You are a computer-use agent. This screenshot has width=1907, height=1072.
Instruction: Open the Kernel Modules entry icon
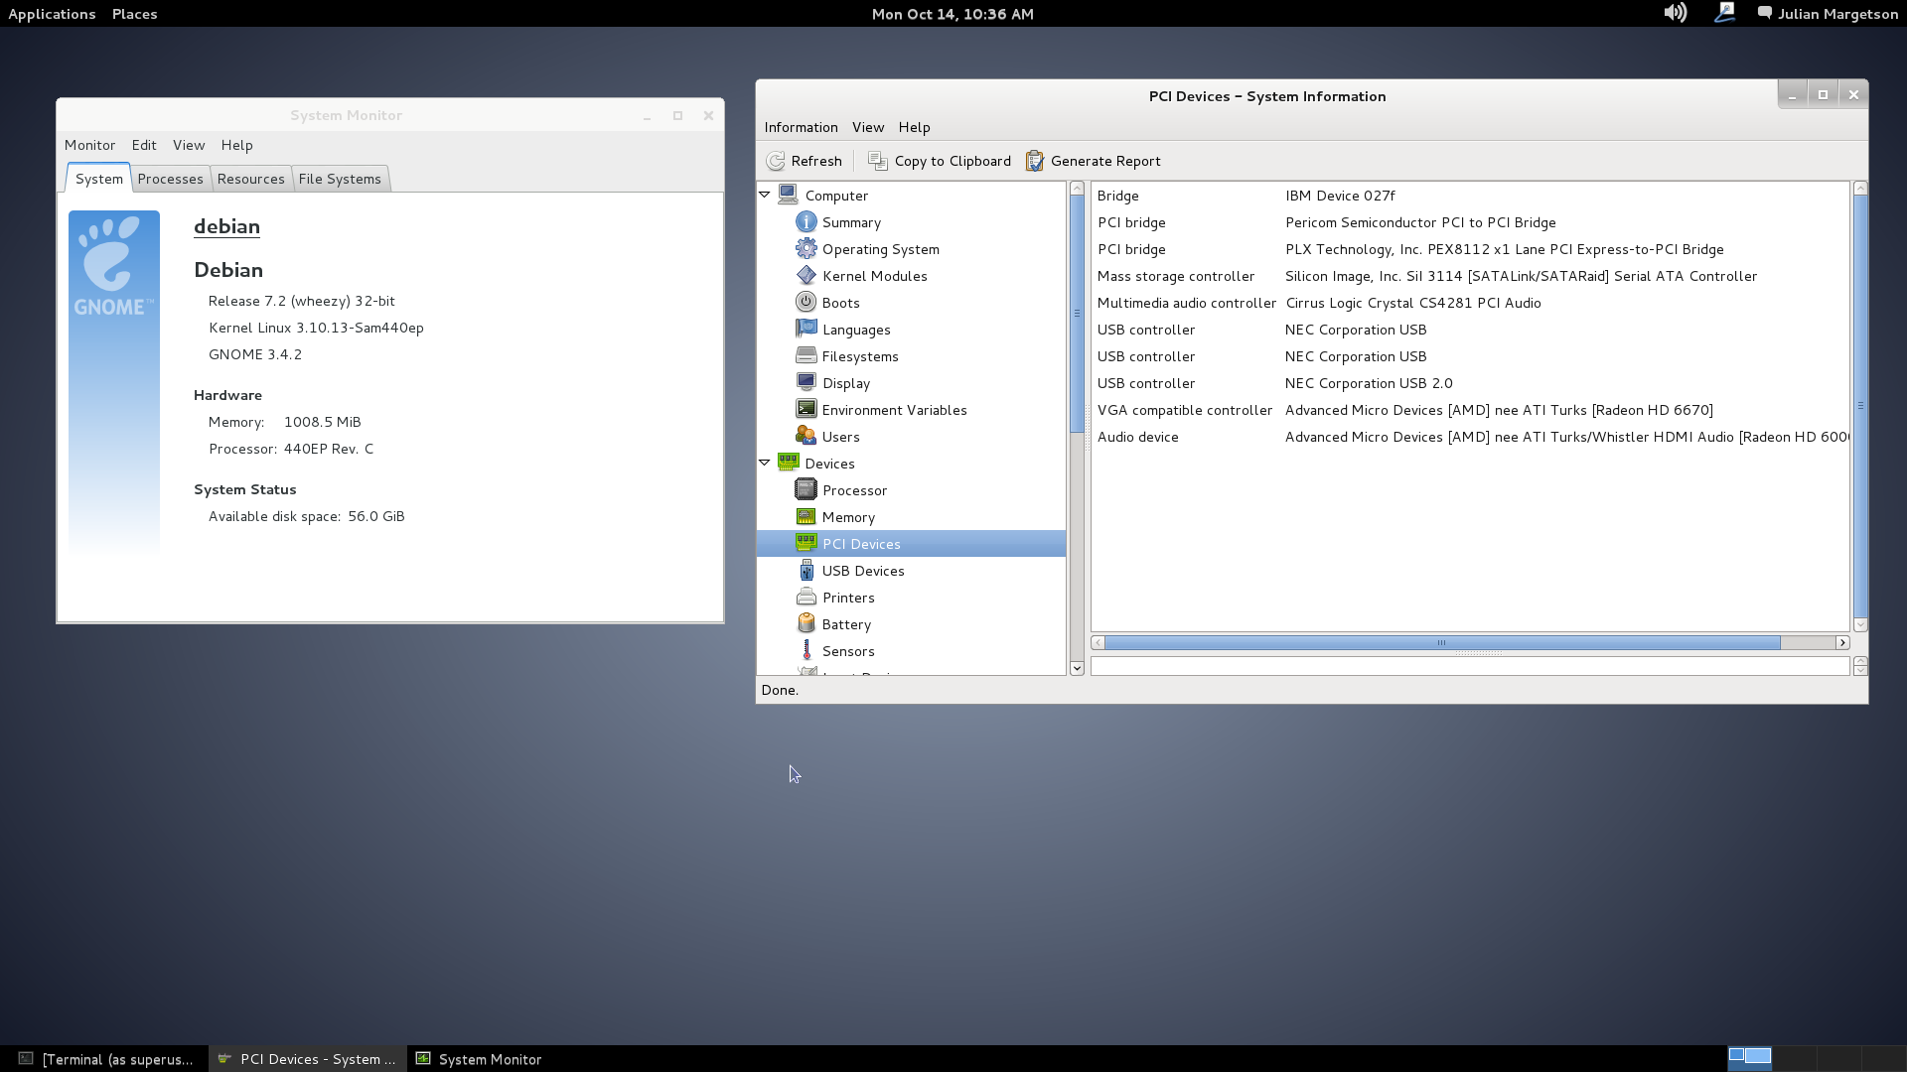click(x=806, y=276)
